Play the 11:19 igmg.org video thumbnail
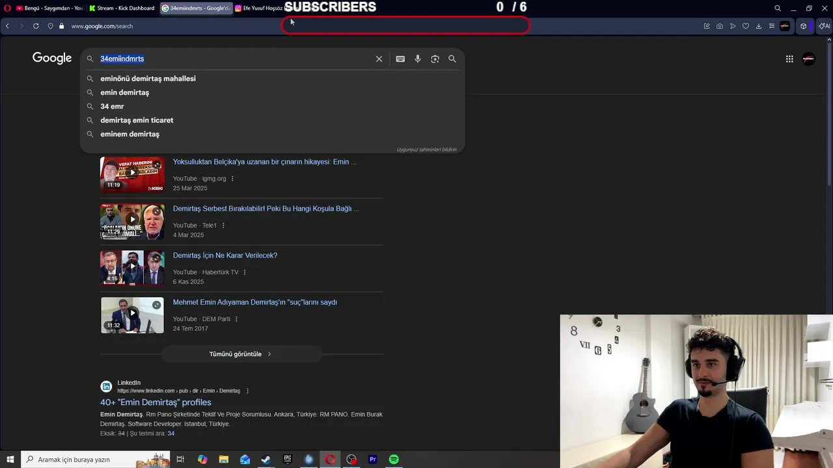 132,174
